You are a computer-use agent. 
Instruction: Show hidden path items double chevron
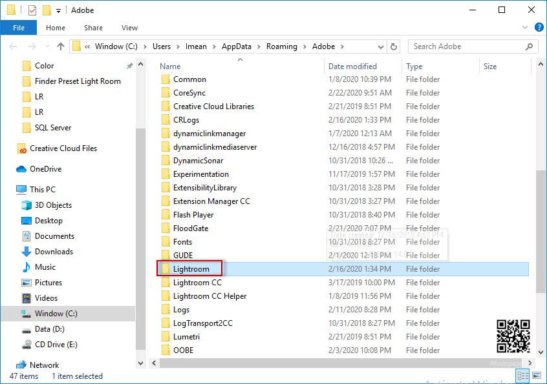pyautogui.click(x=87, y=46)
